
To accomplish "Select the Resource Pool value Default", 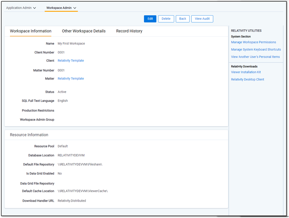I will pyautogui.click(x=62, y=146).
